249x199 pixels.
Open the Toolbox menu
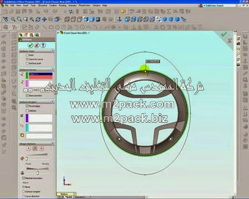pyautogui.click(x=53, y=6)
